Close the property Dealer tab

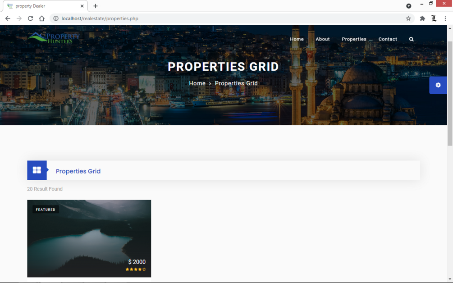[82, 6]
